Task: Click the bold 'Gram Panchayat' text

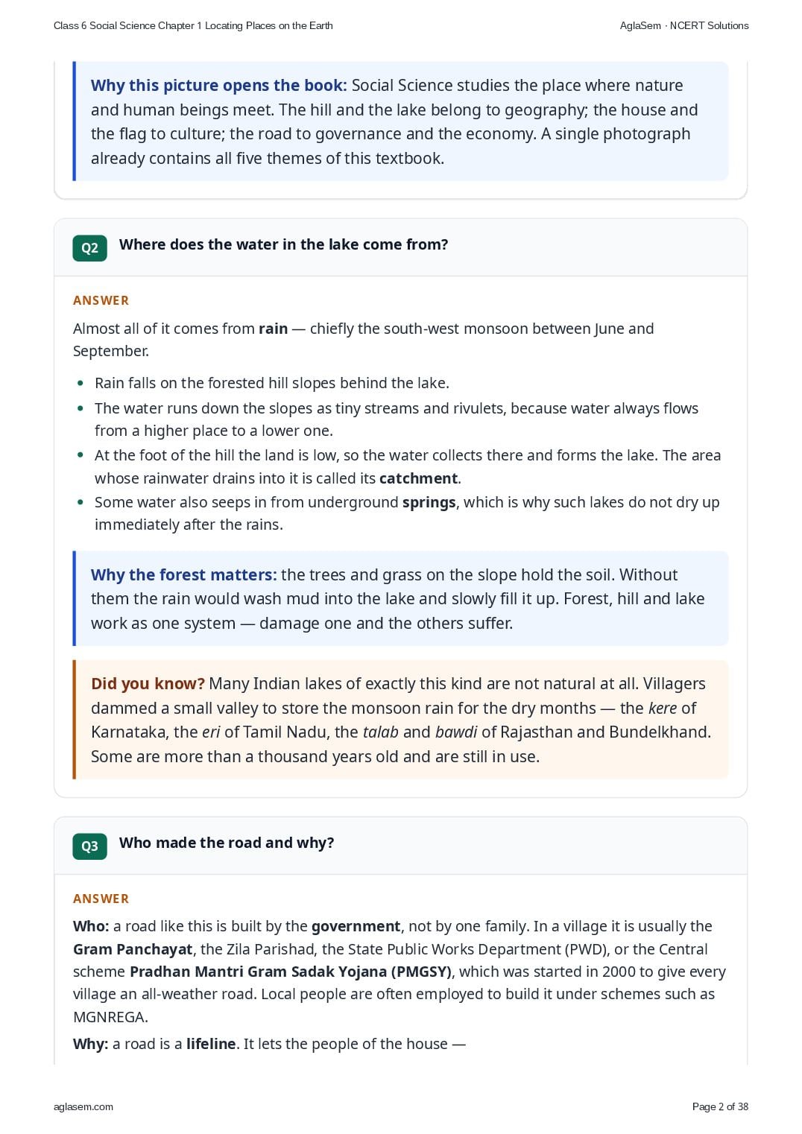Action: (x=133, y=949)
